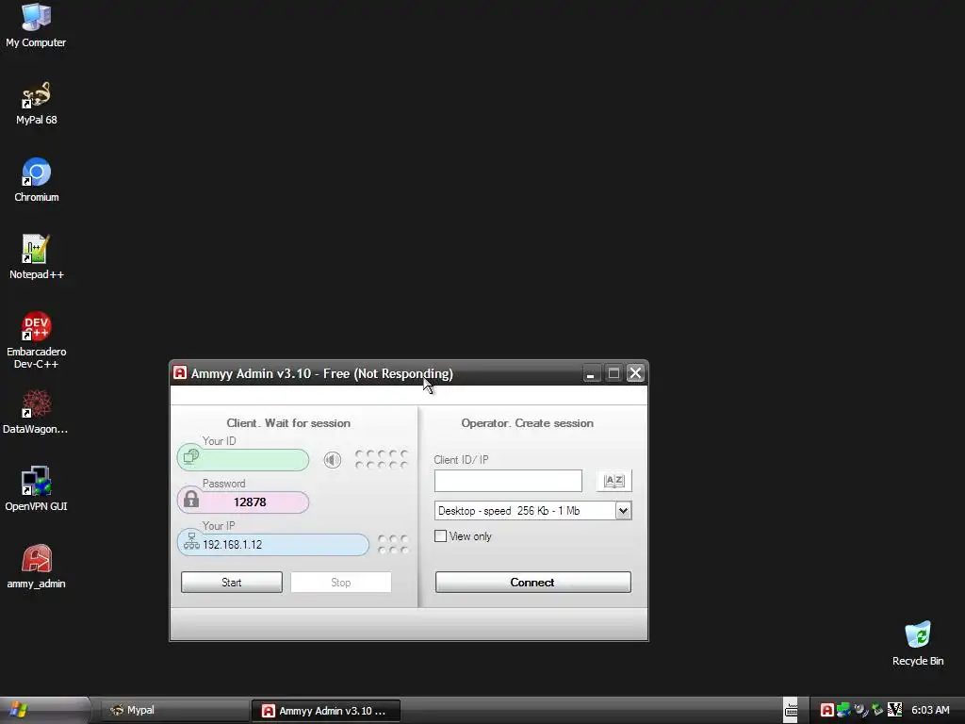The width and height of the screenshot is (965, 724).
Task: Click the Start button in Client panel
Action: point(232,583)
